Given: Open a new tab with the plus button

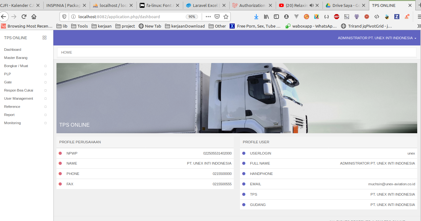Looking at the screenshot, I should [x=419, y=5].
